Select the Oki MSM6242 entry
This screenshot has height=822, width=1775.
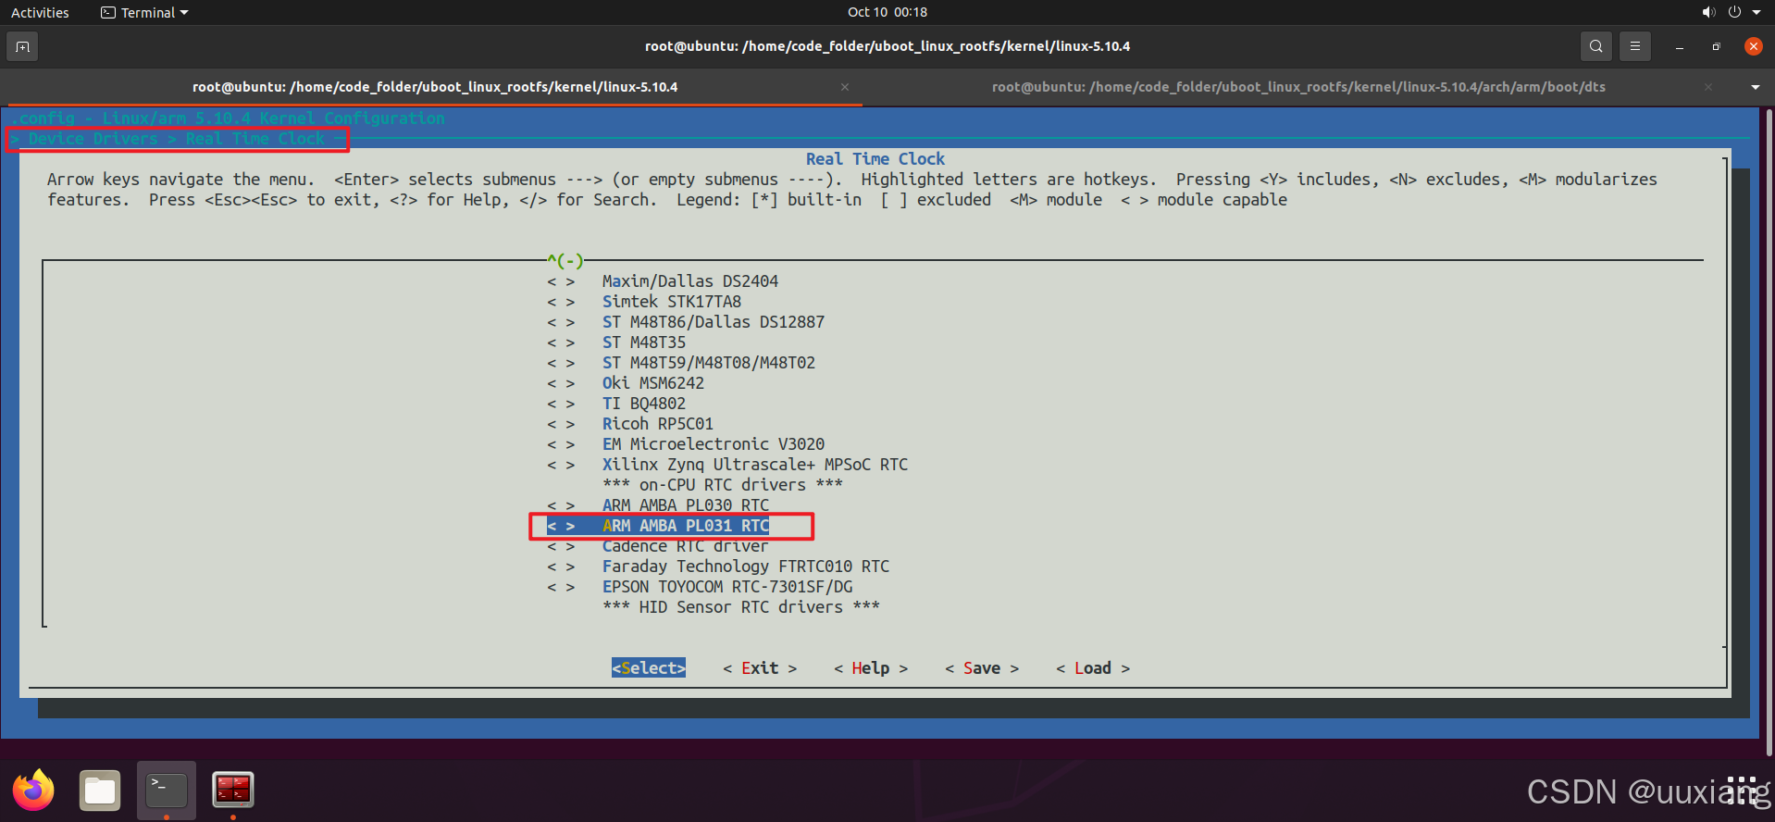pyautogui.click(x=626, y=383)
